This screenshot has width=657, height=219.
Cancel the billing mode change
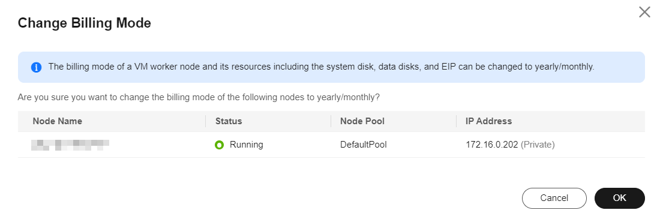554,198
